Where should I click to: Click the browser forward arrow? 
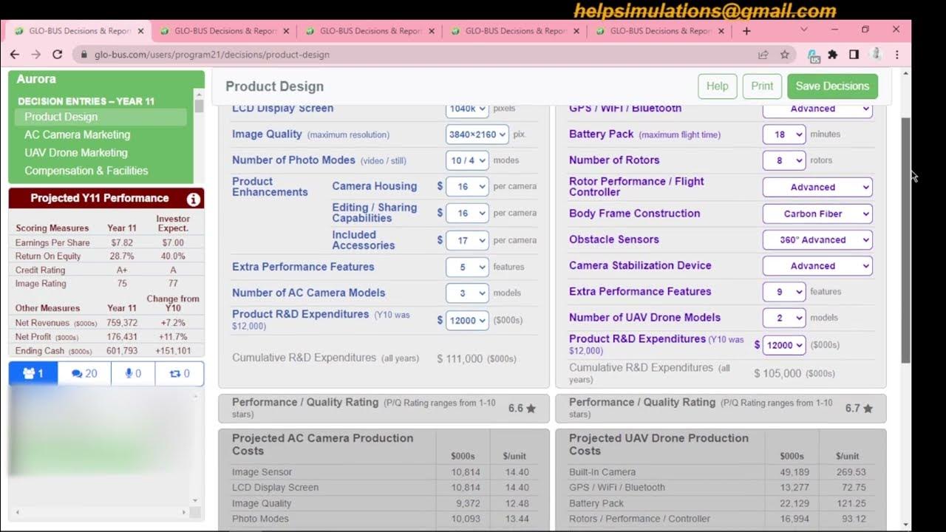[35, 55]
